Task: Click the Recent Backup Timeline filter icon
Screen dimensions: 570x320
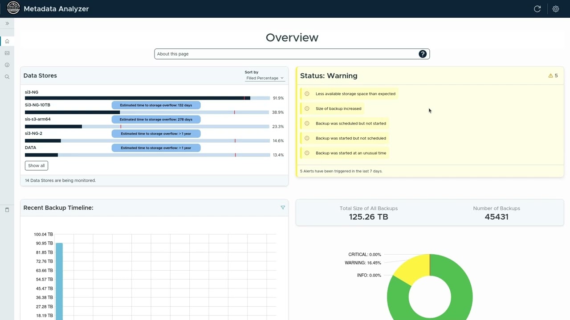Action: [x=283, y=208]
